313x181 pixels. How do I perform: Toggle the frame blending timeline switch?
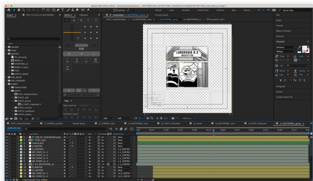pyautogui.click(x=121, y=129)
